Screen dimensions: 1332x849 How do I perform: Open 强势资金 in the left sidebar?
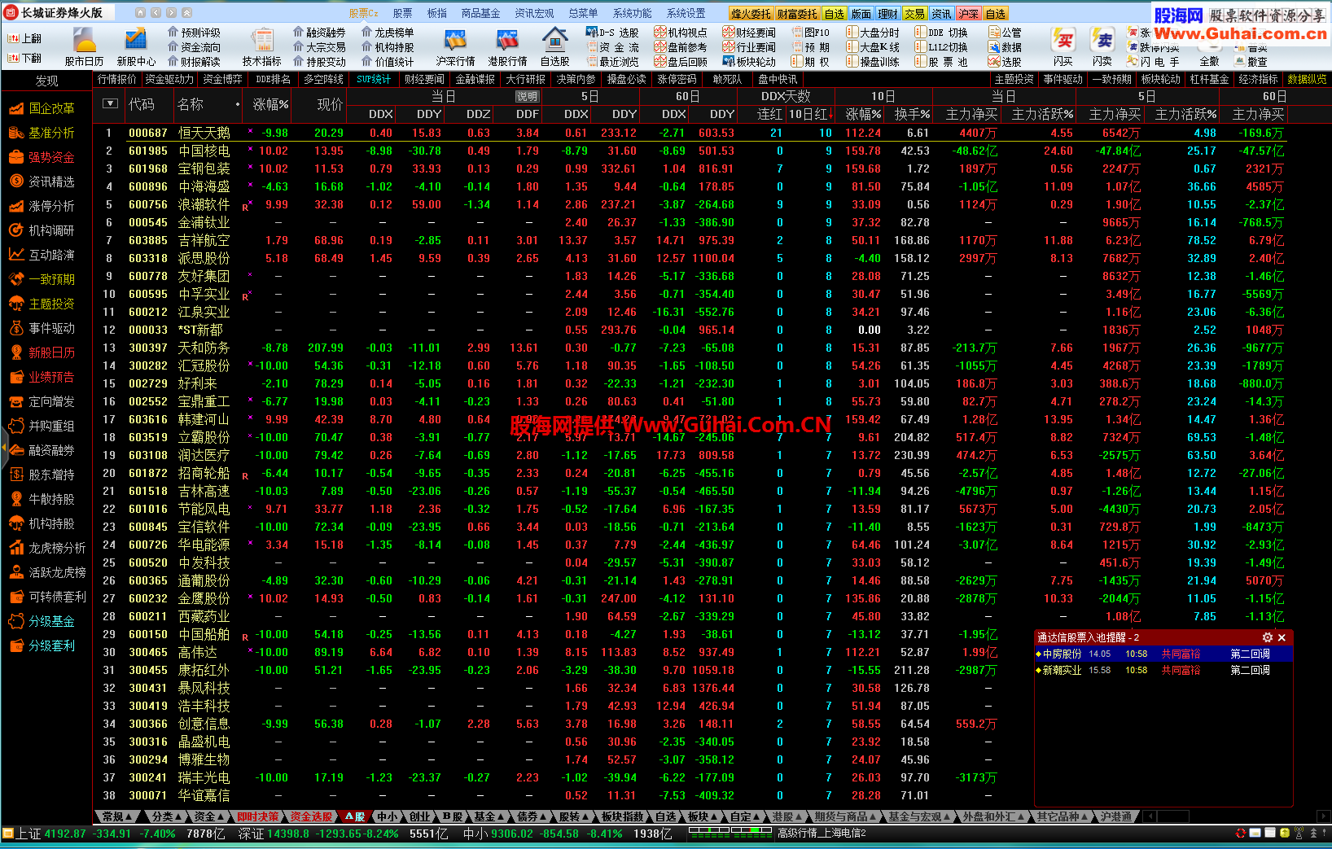tap(42, 157)
